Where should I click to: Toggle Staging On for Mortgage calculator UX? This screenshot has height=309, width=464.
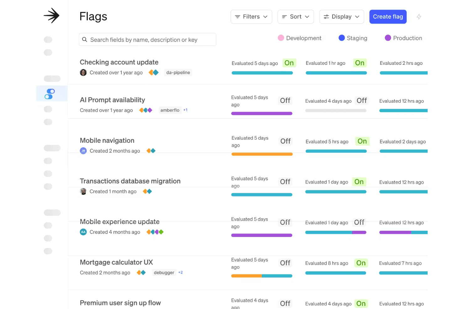[361, 263]
